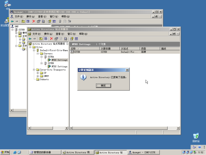The image size is (206, 155).
Task: Collapse SITEB node in DNS tree
Action: coord(12,30)
